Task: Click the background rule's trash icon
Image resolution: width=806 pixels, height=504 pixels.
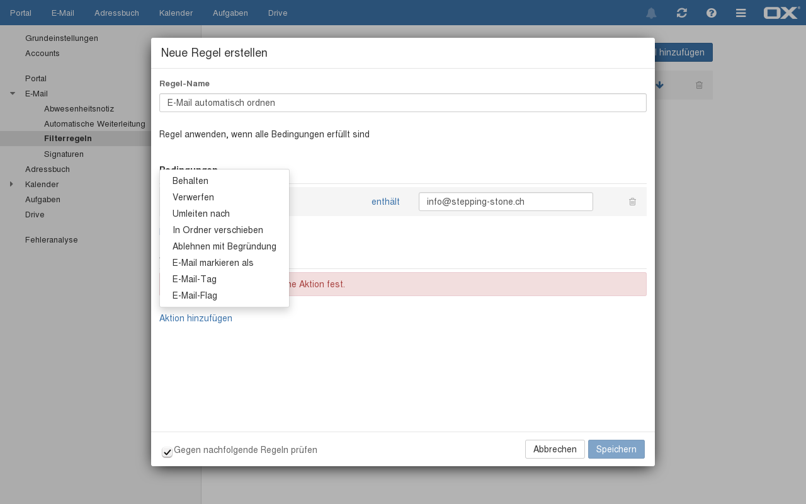Action: 699,85
